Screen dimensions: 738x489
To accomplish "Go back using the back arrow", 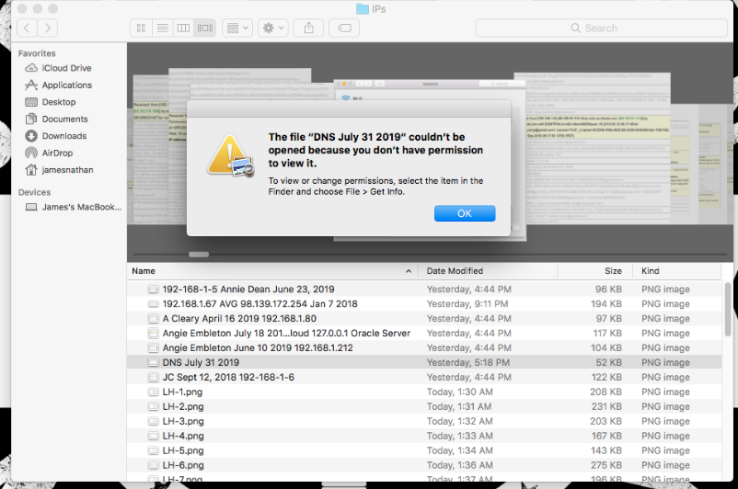I will [27, 28].
